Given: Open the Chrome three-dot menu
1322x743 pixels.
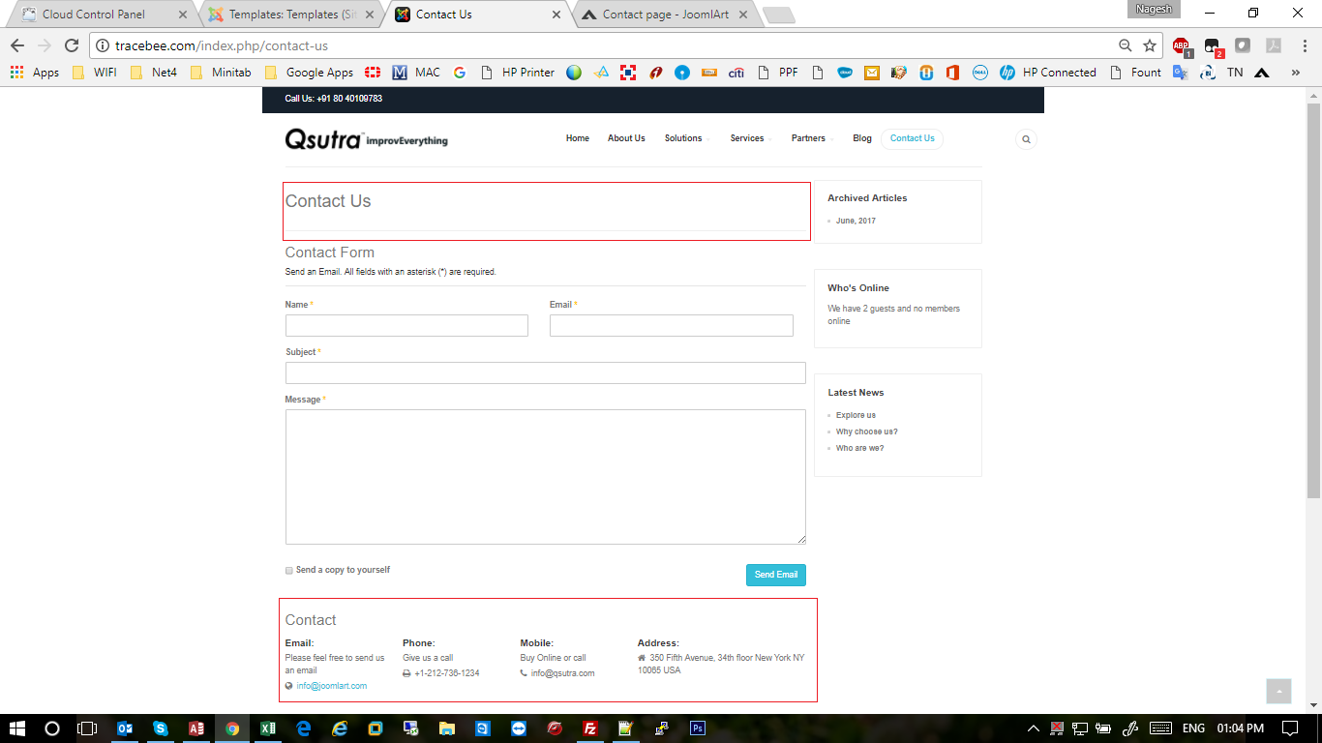Looking at the screenshot, I should point(1303,45).
